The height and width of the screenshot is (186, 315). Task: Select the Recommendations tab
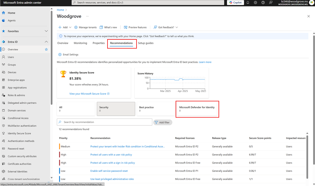121,43
